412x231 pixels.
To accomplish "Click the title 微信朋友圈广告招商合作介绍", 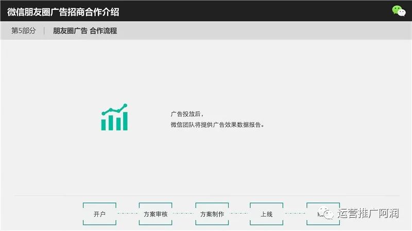I will pos(63,12).
